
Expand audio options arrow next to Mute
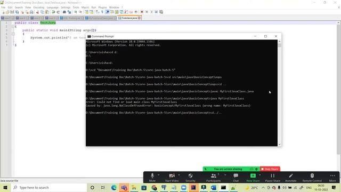click(x=159, y=175)
